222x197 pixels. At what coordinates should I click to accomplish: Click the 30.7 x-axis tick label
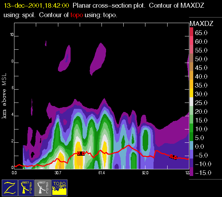(x=58, y=173)
